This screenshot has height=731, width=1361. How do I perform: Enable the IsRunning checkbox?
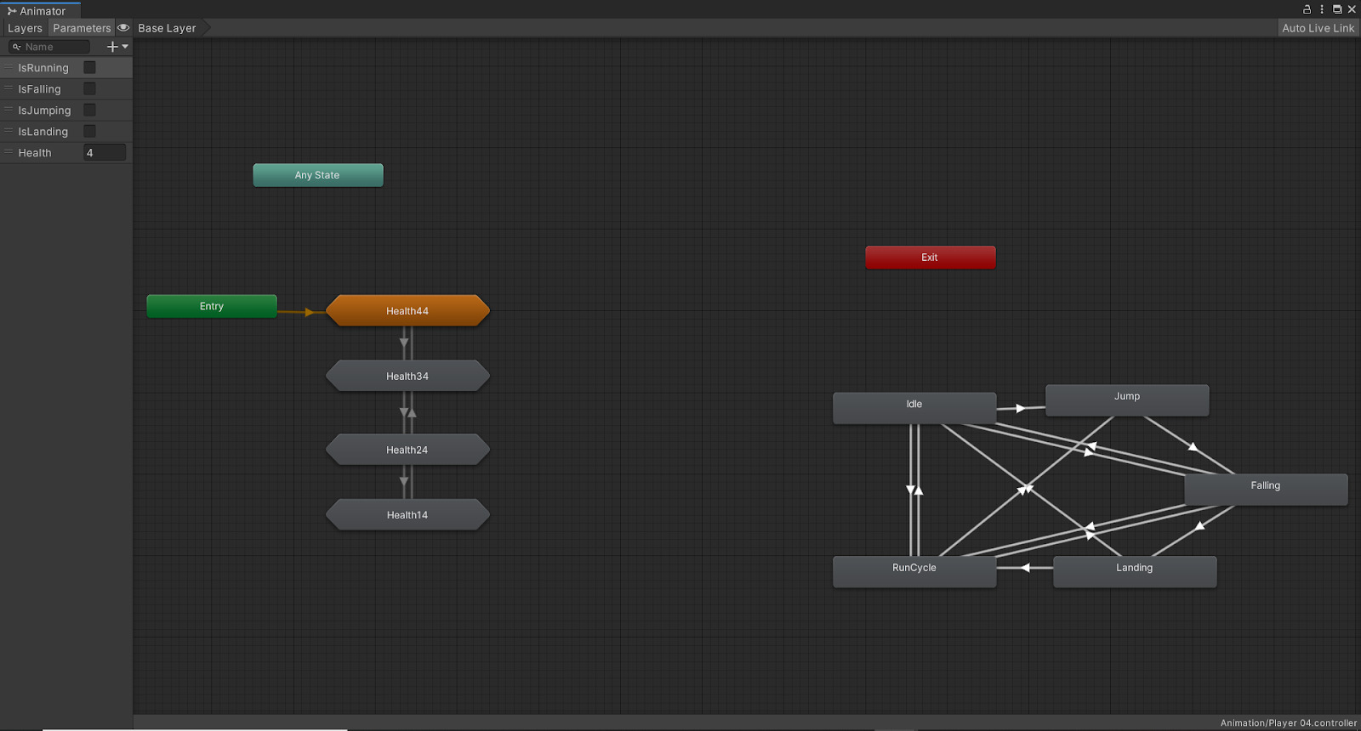89,67
